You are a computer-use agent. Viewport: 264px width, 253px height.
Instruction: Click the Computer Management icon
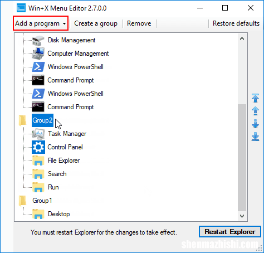(x=38, y=53)
